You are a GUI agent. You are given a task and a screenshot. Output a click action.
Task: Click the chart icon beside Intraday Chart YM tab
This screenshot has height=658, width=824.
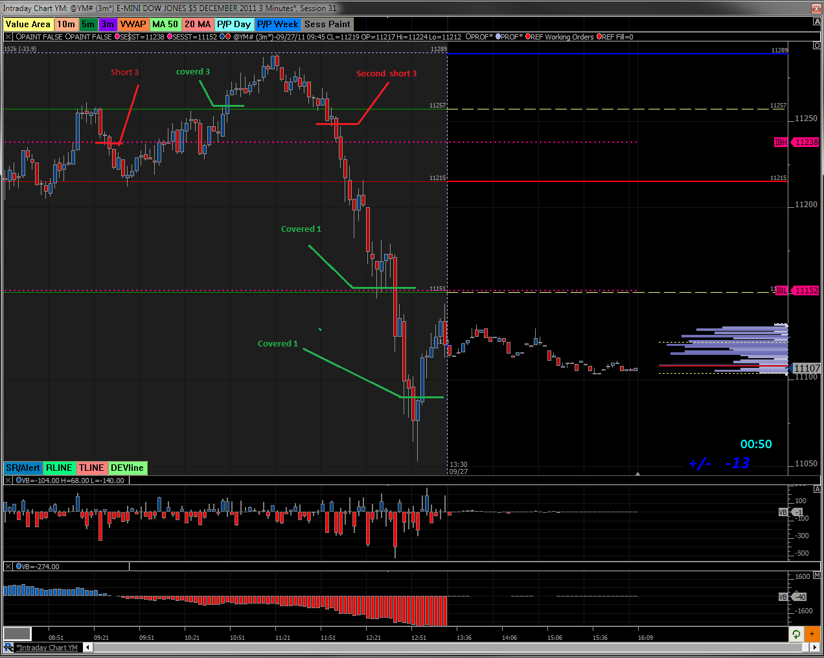8,648
